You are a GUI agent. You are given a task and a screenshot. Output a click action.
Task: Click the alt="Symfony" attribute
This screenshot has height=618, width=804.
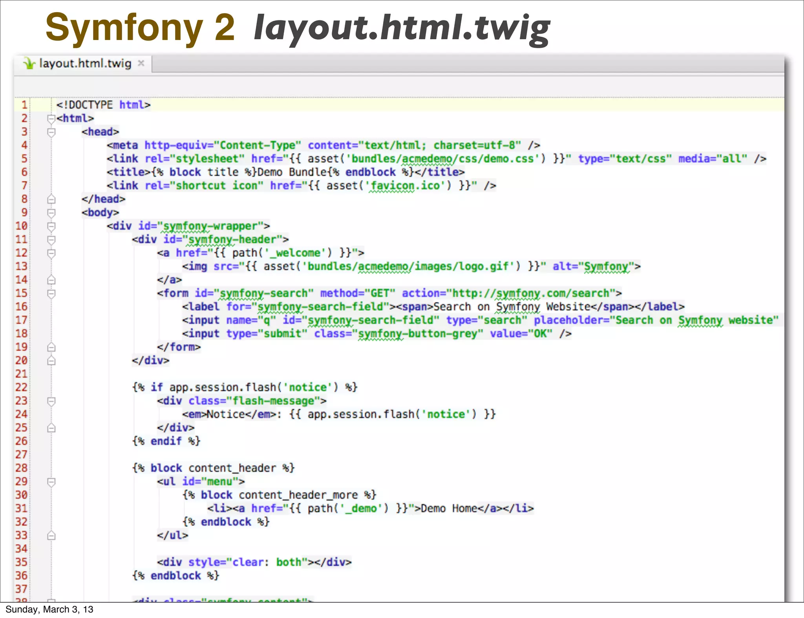pyautogui.click(x=594, y=267)
